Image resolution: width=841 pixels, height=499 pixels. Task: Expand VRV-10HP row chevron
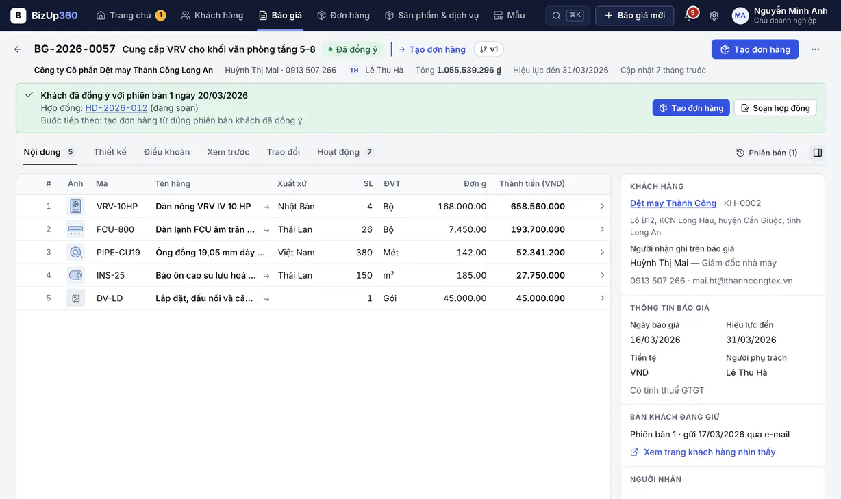click(x=602, y=206)
